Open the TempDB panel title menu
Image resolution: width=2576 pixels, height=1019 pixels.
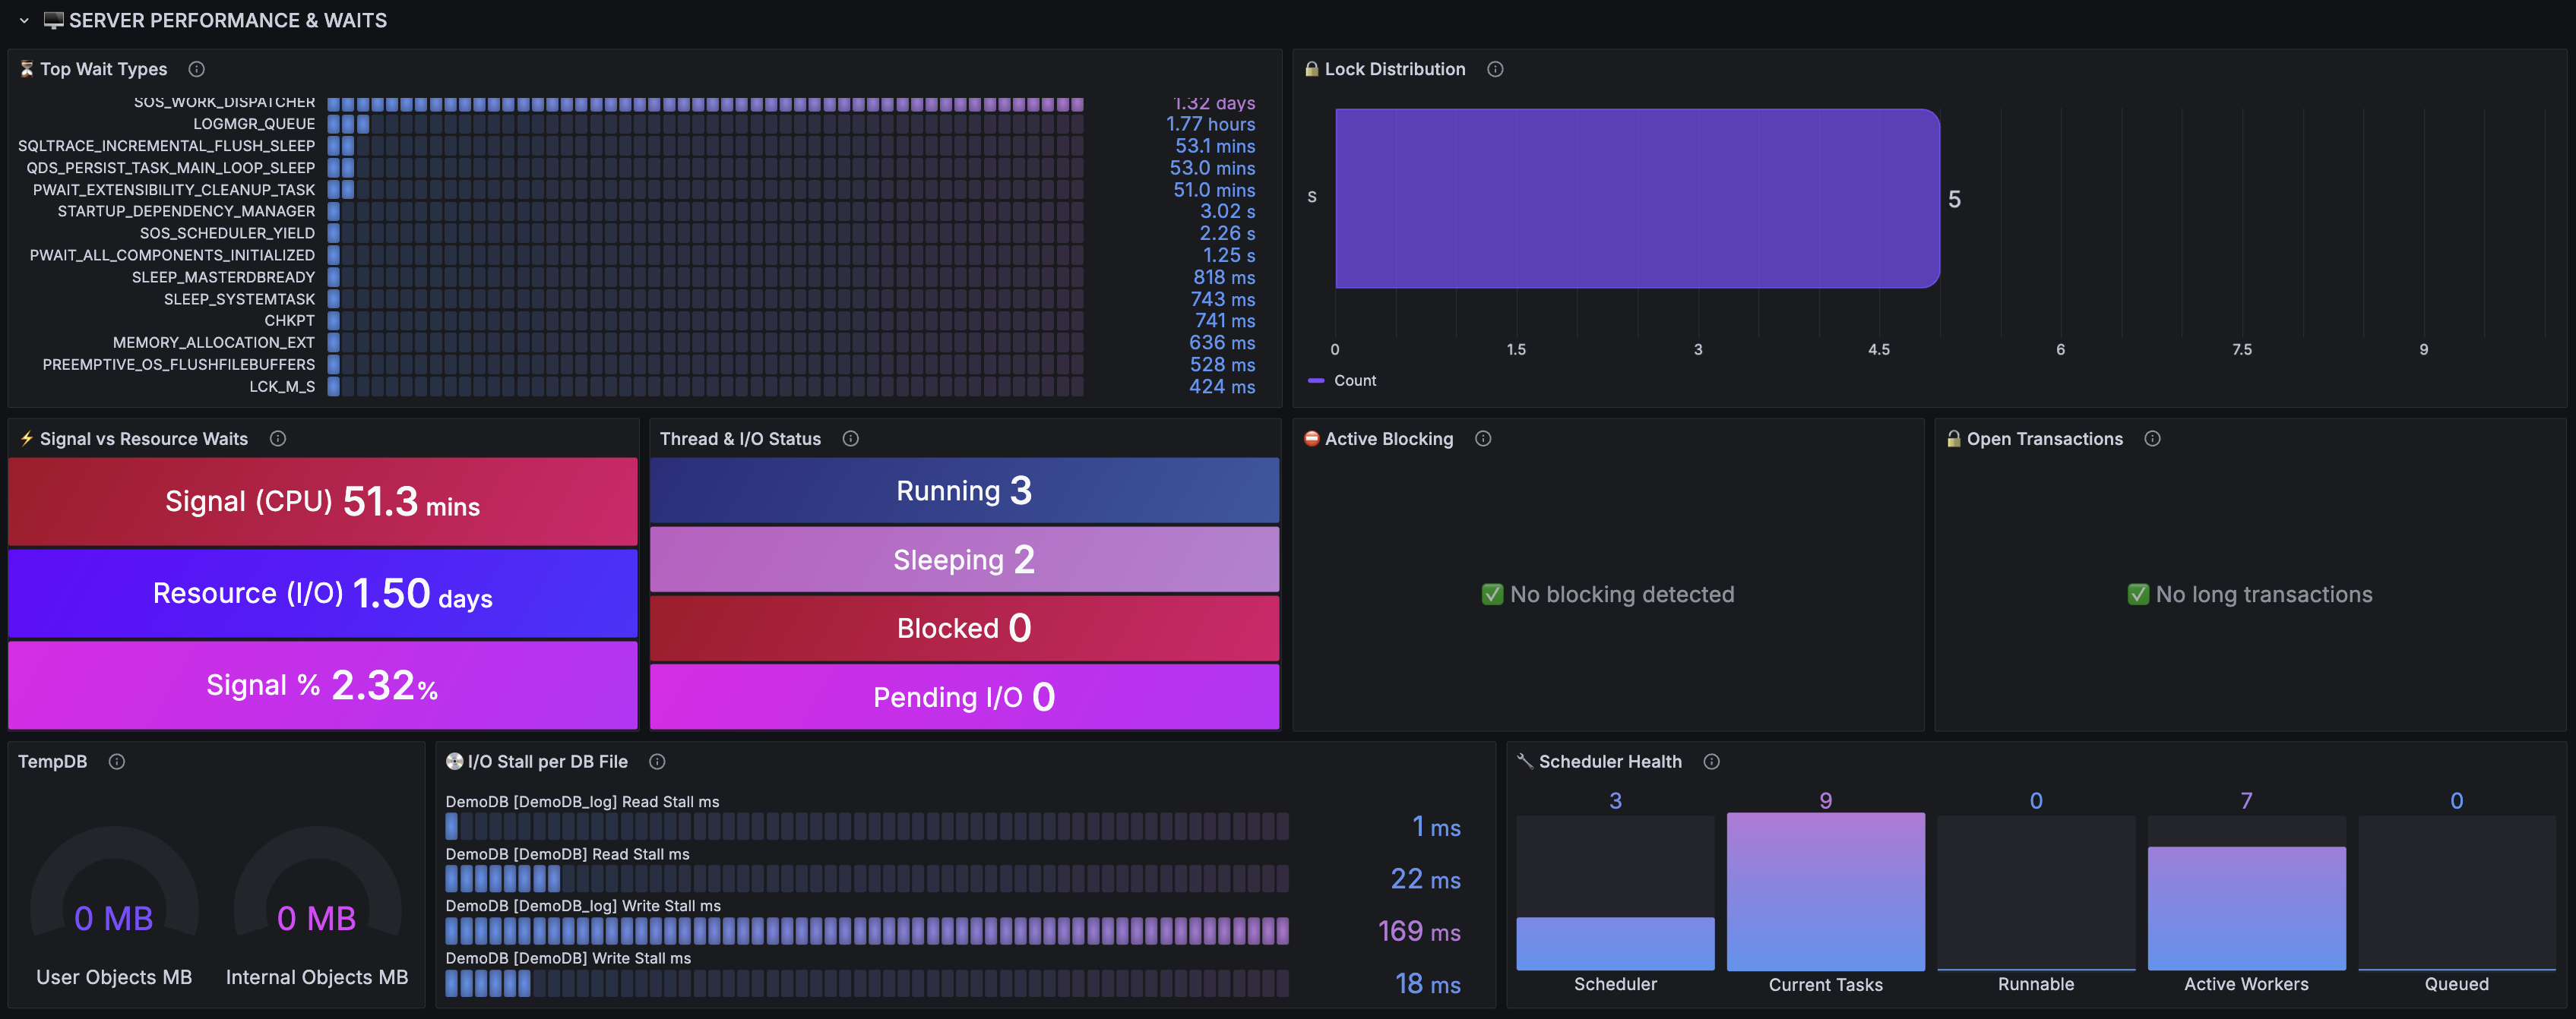pyautogui.click(x=52, y=762)
